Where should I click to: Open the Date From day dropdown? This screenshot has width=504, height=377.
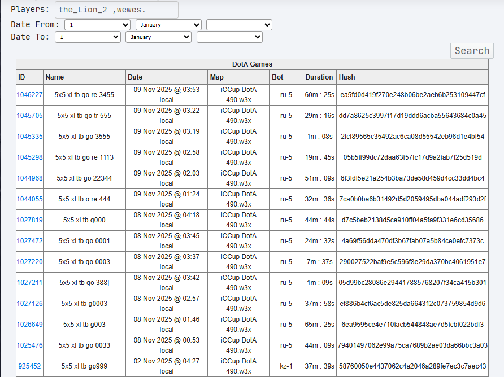97,25
